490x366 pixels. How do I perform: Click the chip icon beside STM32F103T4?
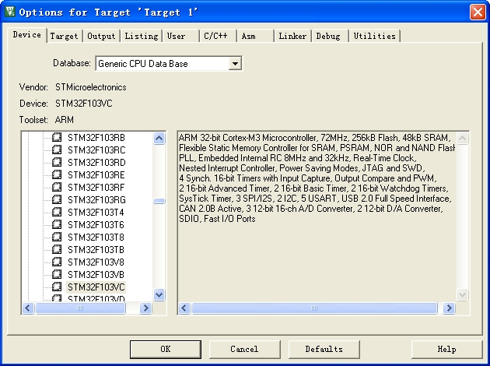[x=57, y=212]
